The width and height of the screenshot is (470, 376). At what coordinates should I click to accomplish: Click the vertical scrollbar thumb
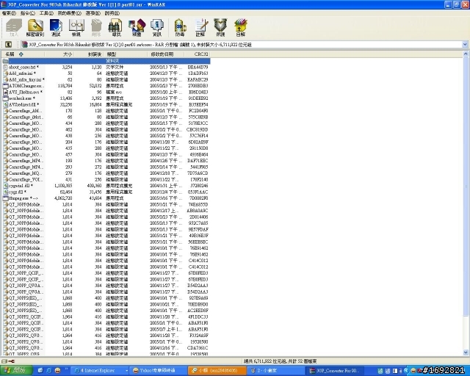[x=466, y=186]
